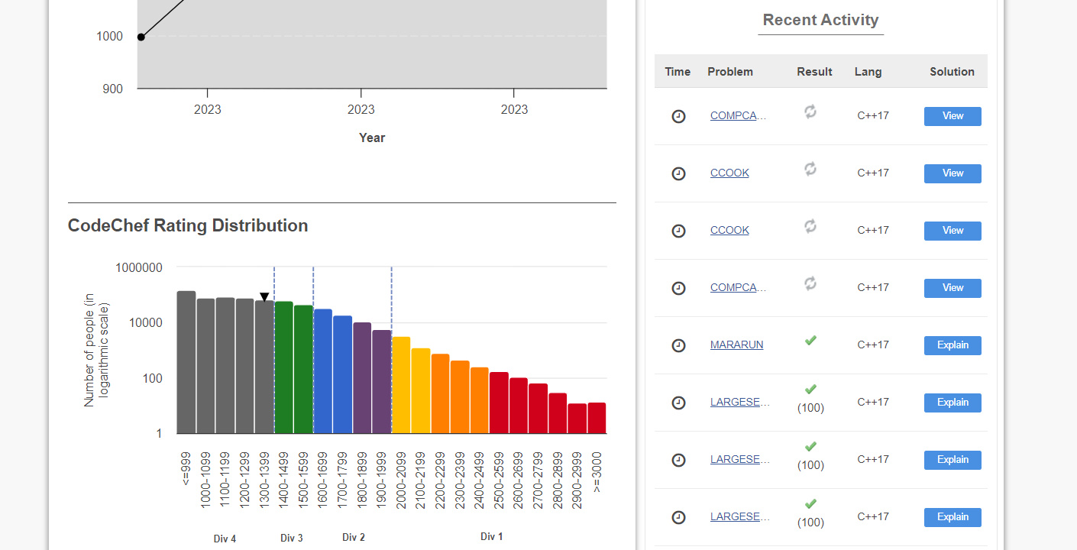Screen dimensions: 1077x550
Task: Click the green 1500-1599 distribution bar
Action: [303, 370]
